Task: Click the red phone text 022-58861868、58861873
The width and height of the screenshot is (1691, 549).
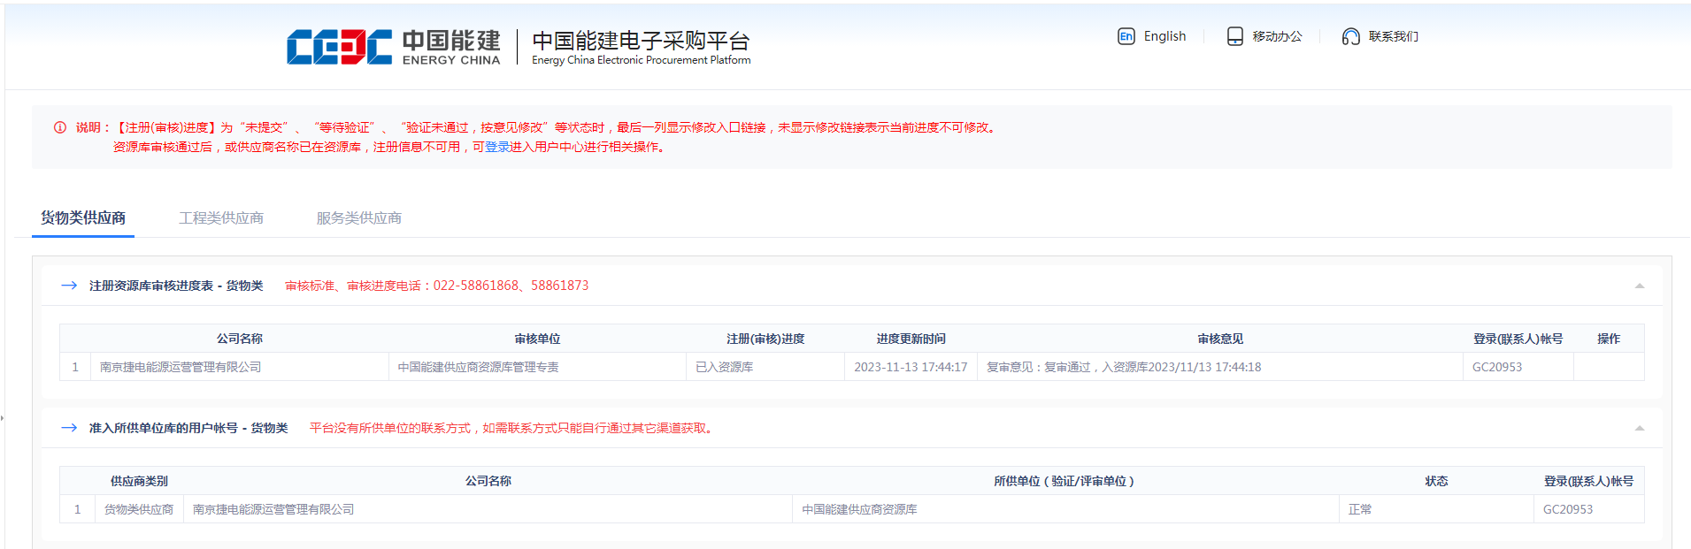Action: [511, 286]
